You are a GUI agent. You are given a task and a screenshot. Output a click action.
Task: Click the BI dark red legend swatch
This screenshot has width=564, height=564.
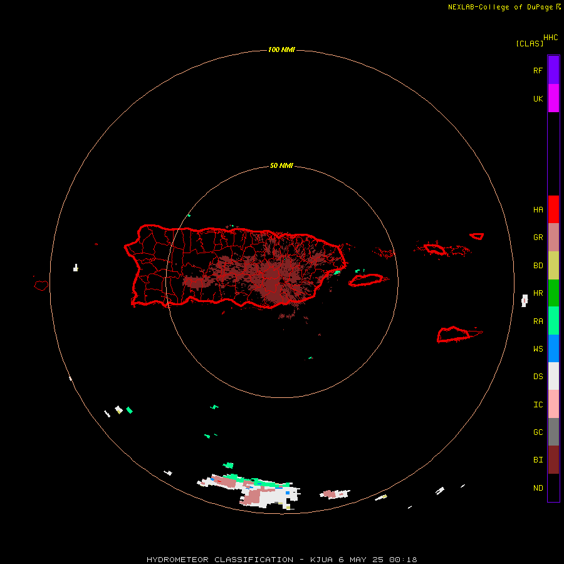pos(553,460)
